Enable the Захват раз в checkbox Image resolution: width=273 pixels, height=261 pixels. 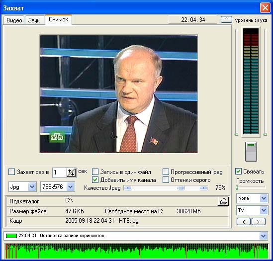point(11,172)
